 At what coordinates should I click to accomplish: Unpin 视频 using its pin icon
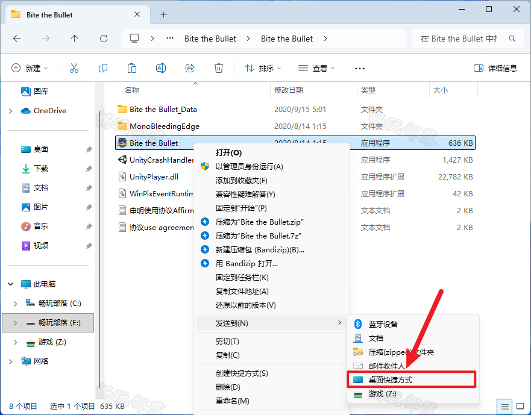[x=89, y=246]
